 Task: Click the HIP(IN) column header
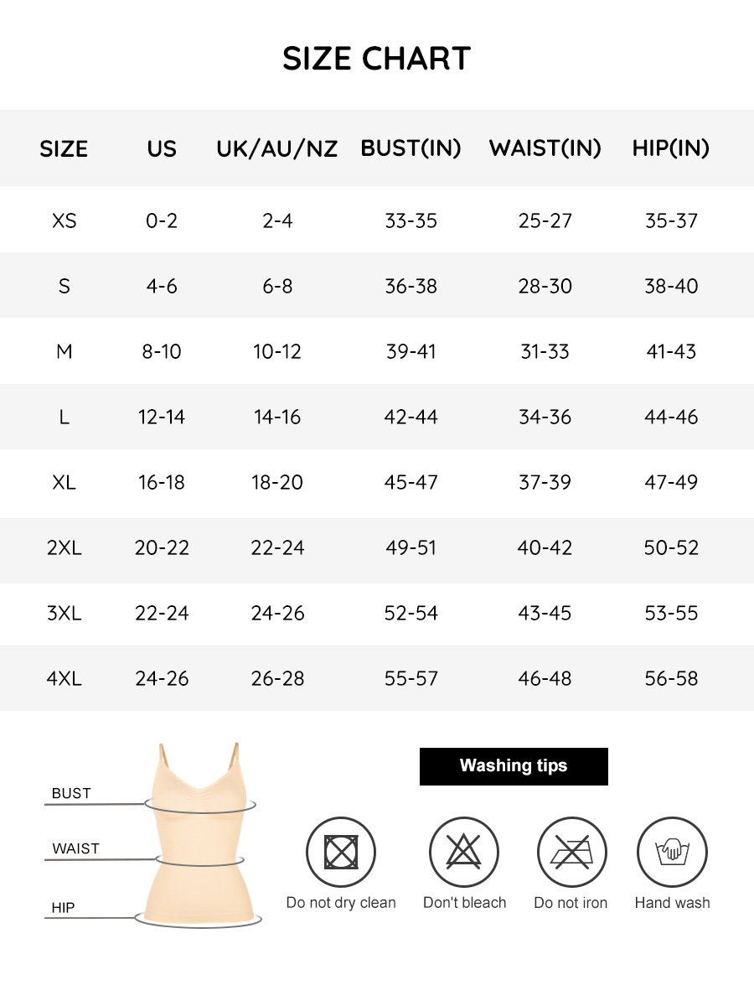671,148
